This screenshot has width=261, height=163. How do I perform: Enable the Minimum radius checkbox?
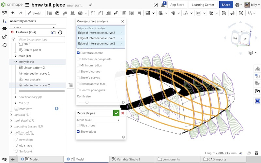(x=78, y=66)
